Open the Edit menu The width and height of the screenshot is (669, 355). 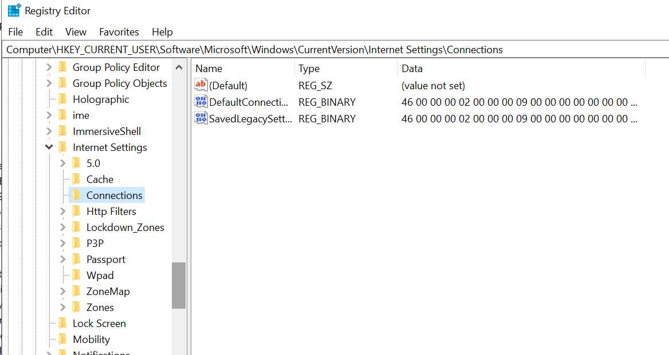(x=44, y=32)
